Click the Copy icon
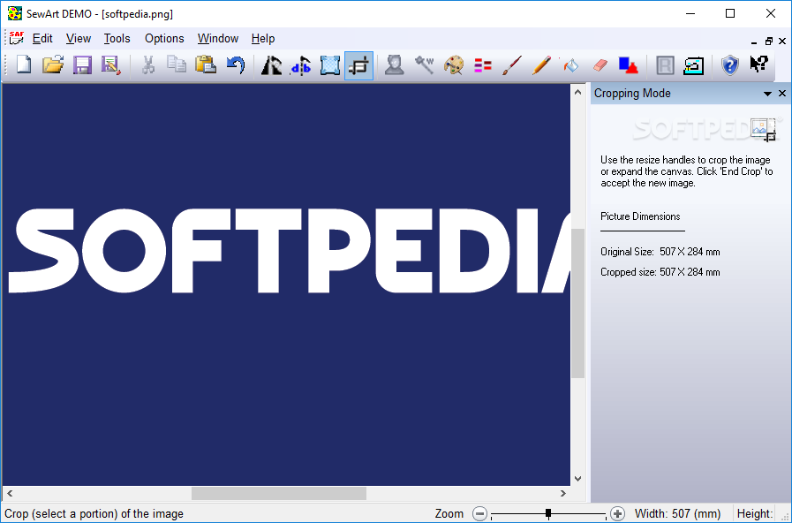 coord(177,65)
